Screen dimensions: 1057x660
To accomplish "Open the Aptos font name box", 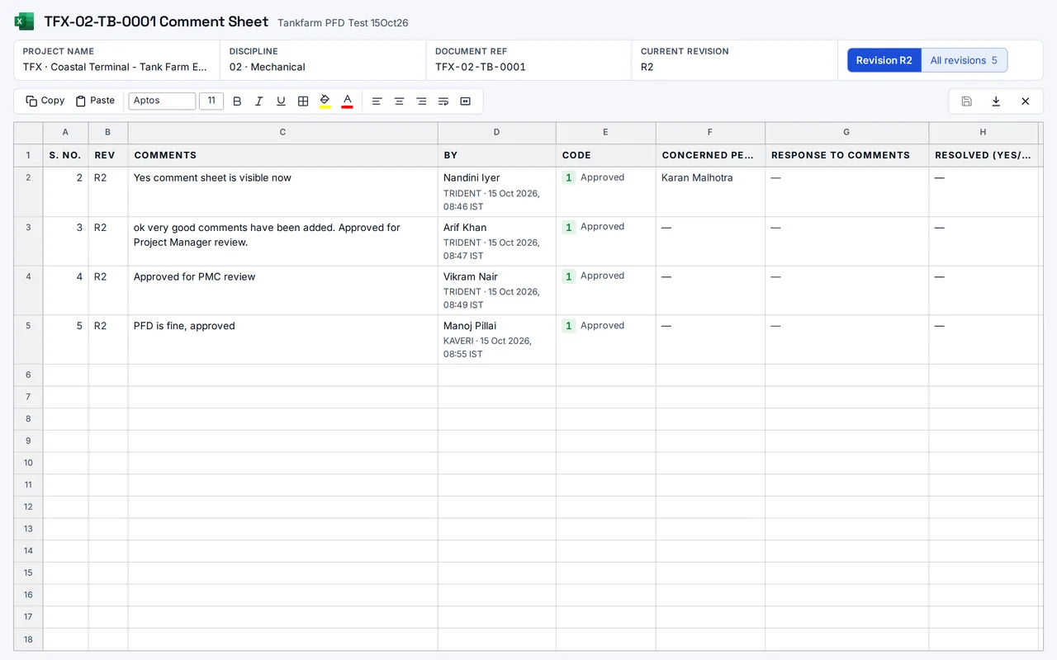I will pos(163,101).
